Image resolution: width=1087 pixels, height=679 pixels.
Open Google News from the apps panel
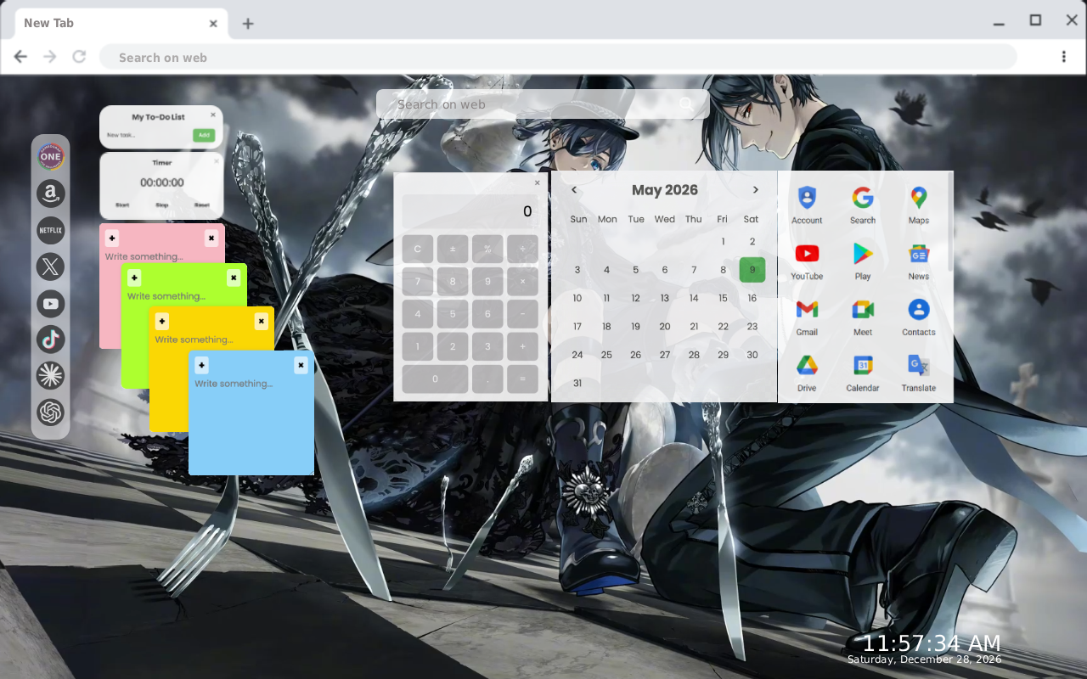(919, 261)
